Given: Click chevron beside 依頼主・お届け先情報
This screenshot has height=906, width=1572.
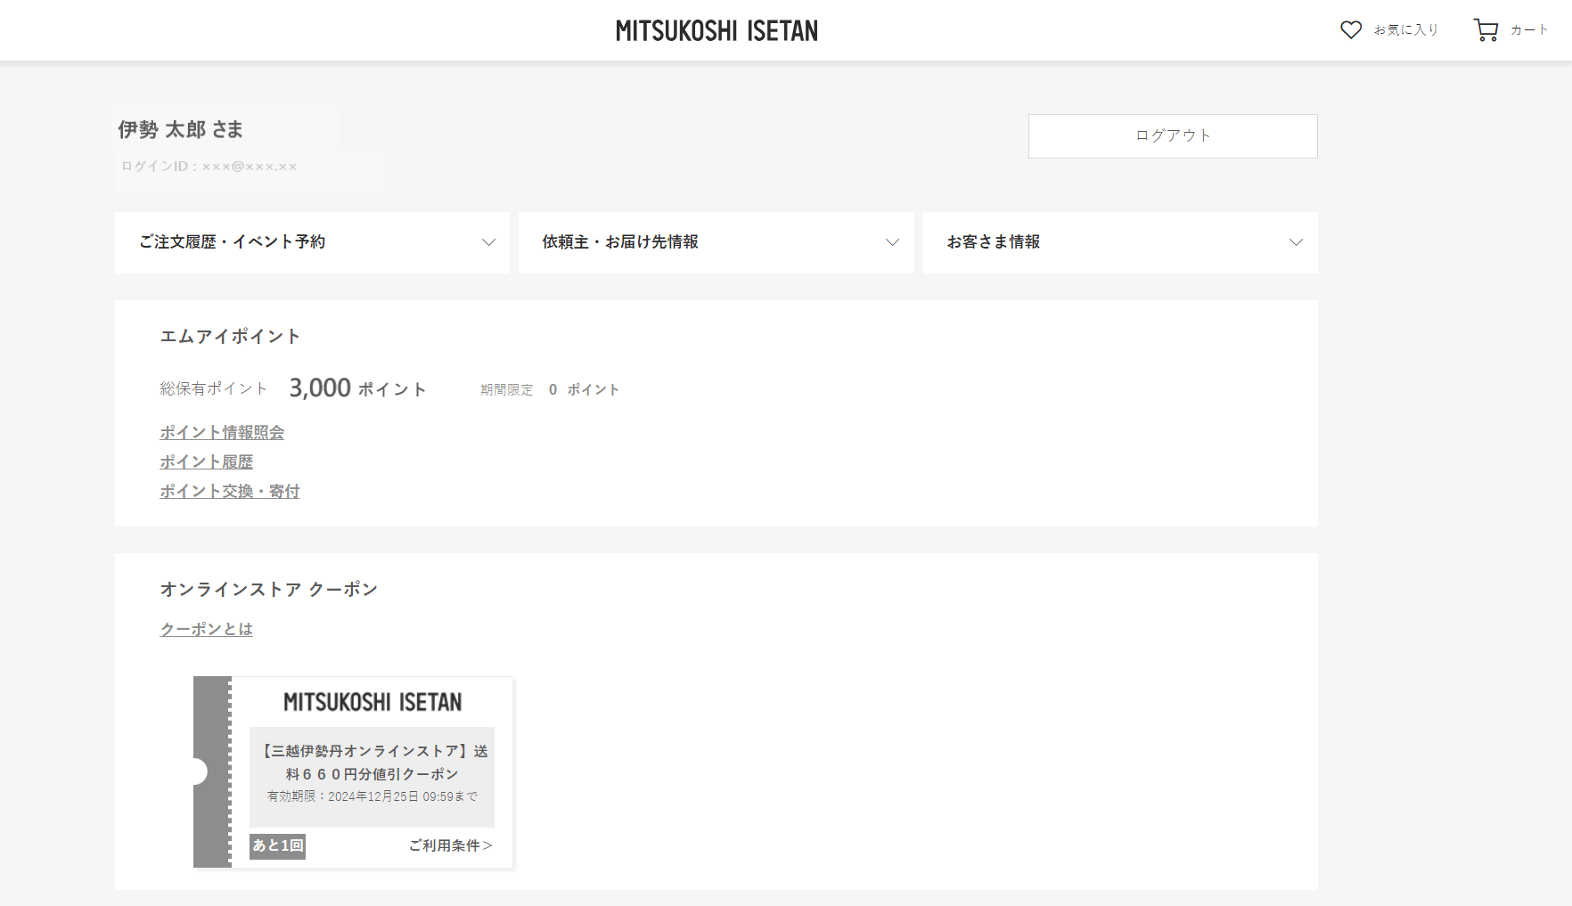Looking at the screenshot, I should coord(892,242).
